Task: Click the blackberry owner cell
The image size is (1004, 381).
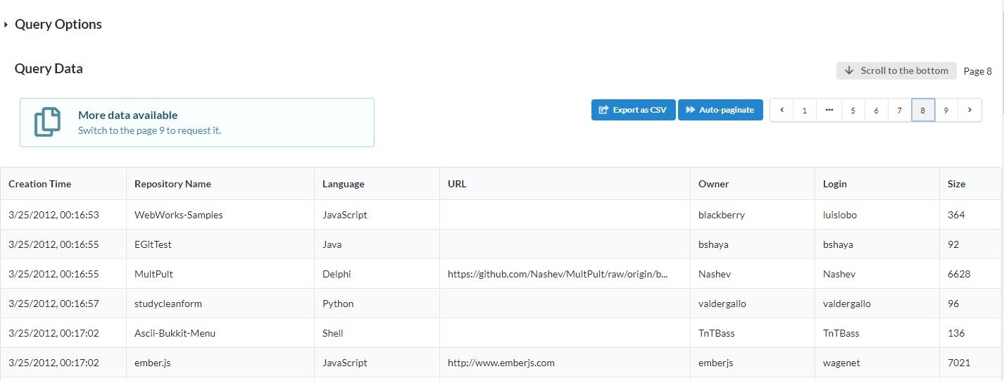Action: pos(753,215)
